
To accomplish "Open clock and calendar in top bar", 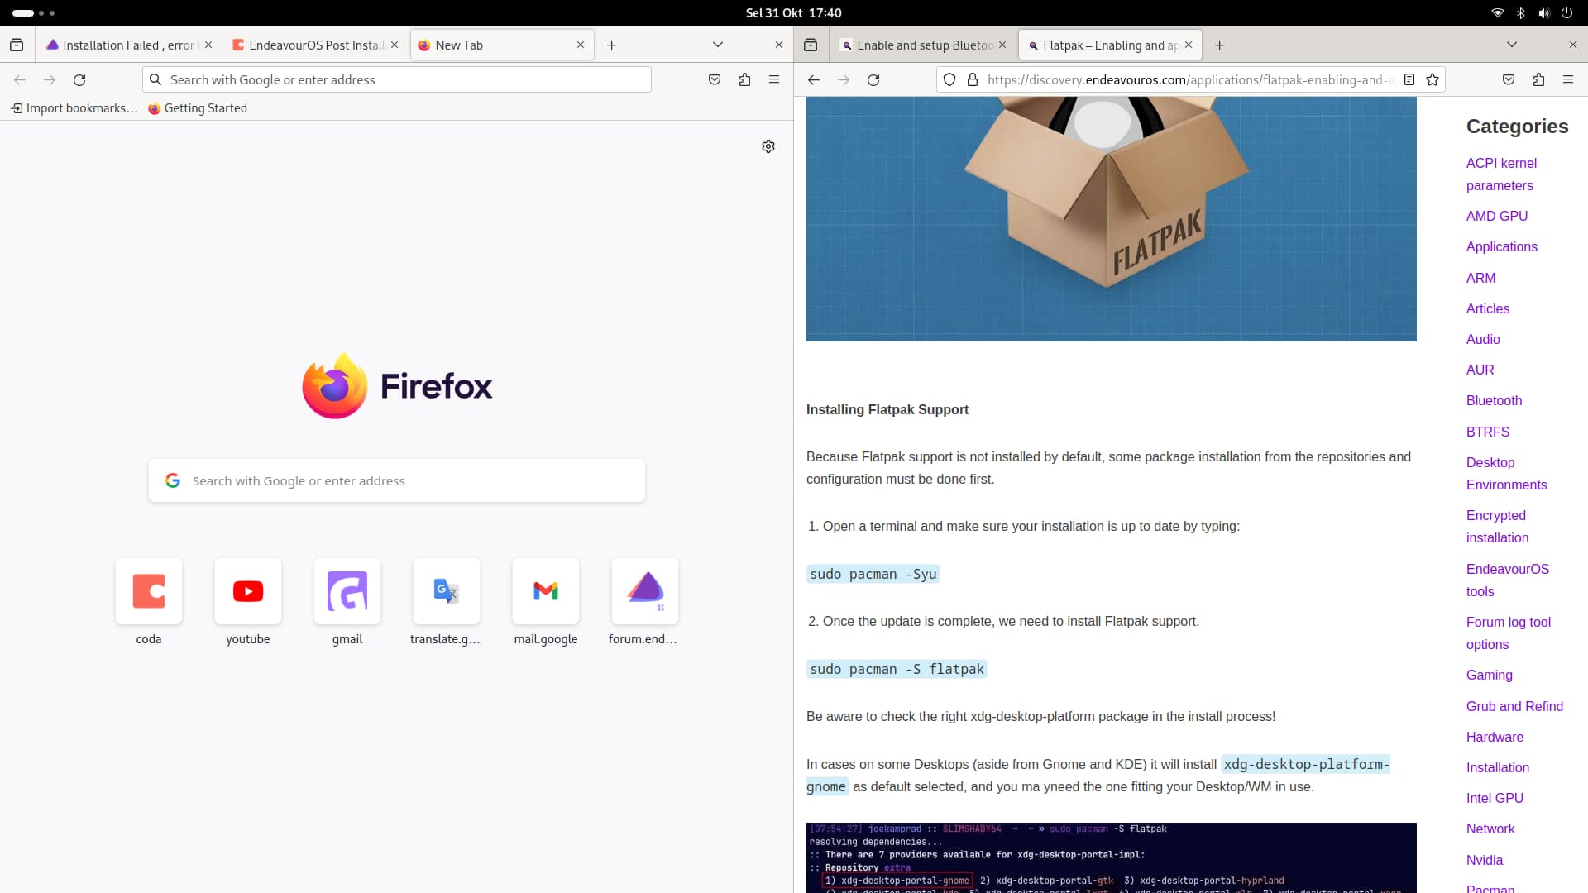I will tap(793, 12).
